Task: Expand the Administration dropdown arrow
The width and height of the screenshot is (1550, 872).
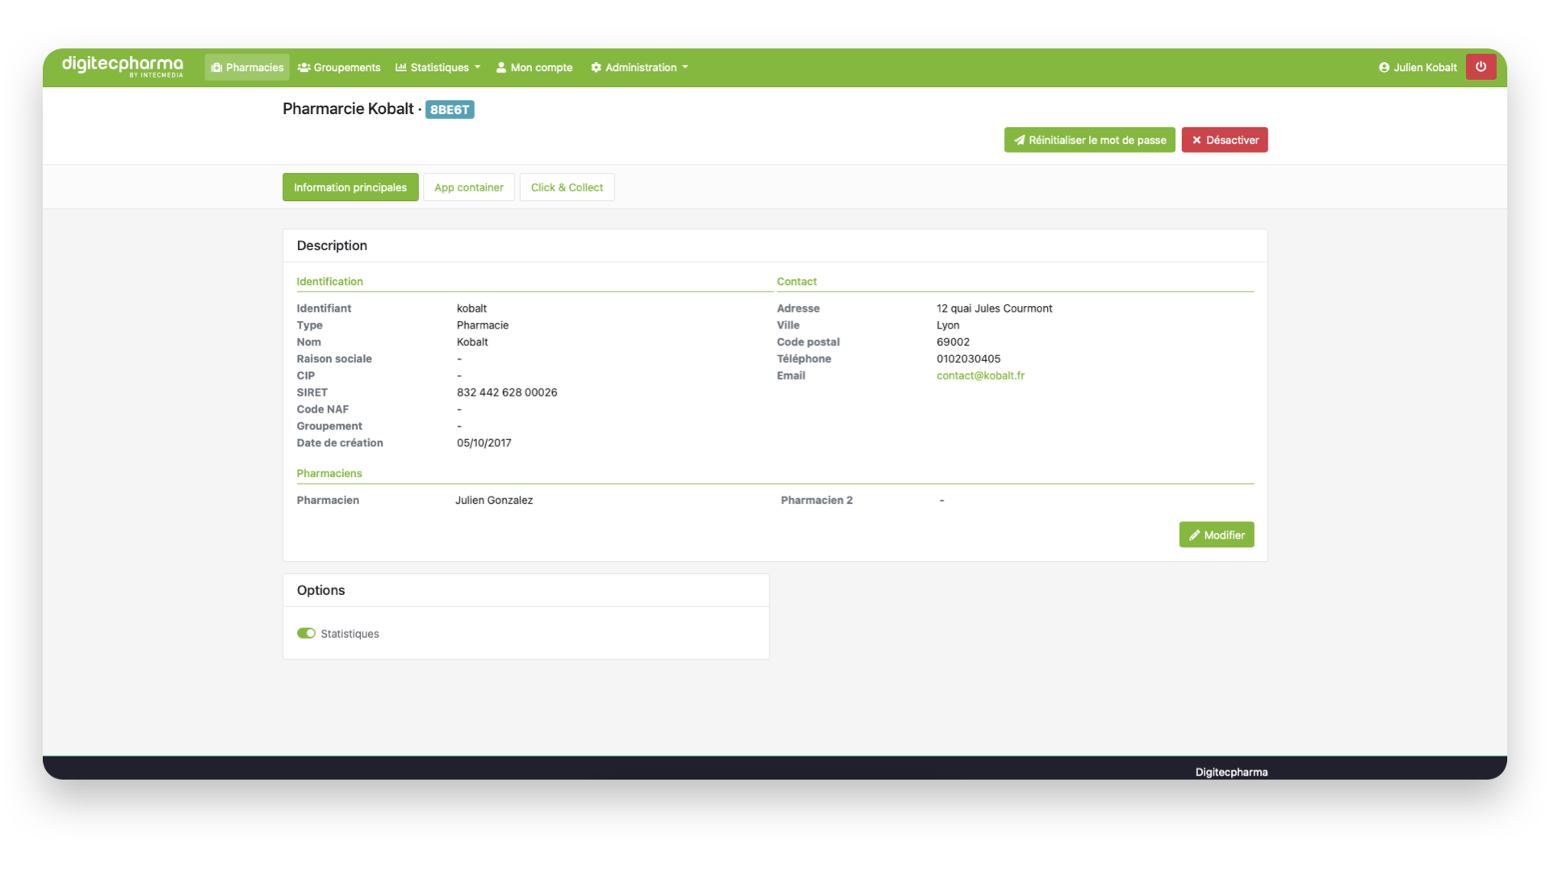Action: pyautogui.click(x=685, y=68)
